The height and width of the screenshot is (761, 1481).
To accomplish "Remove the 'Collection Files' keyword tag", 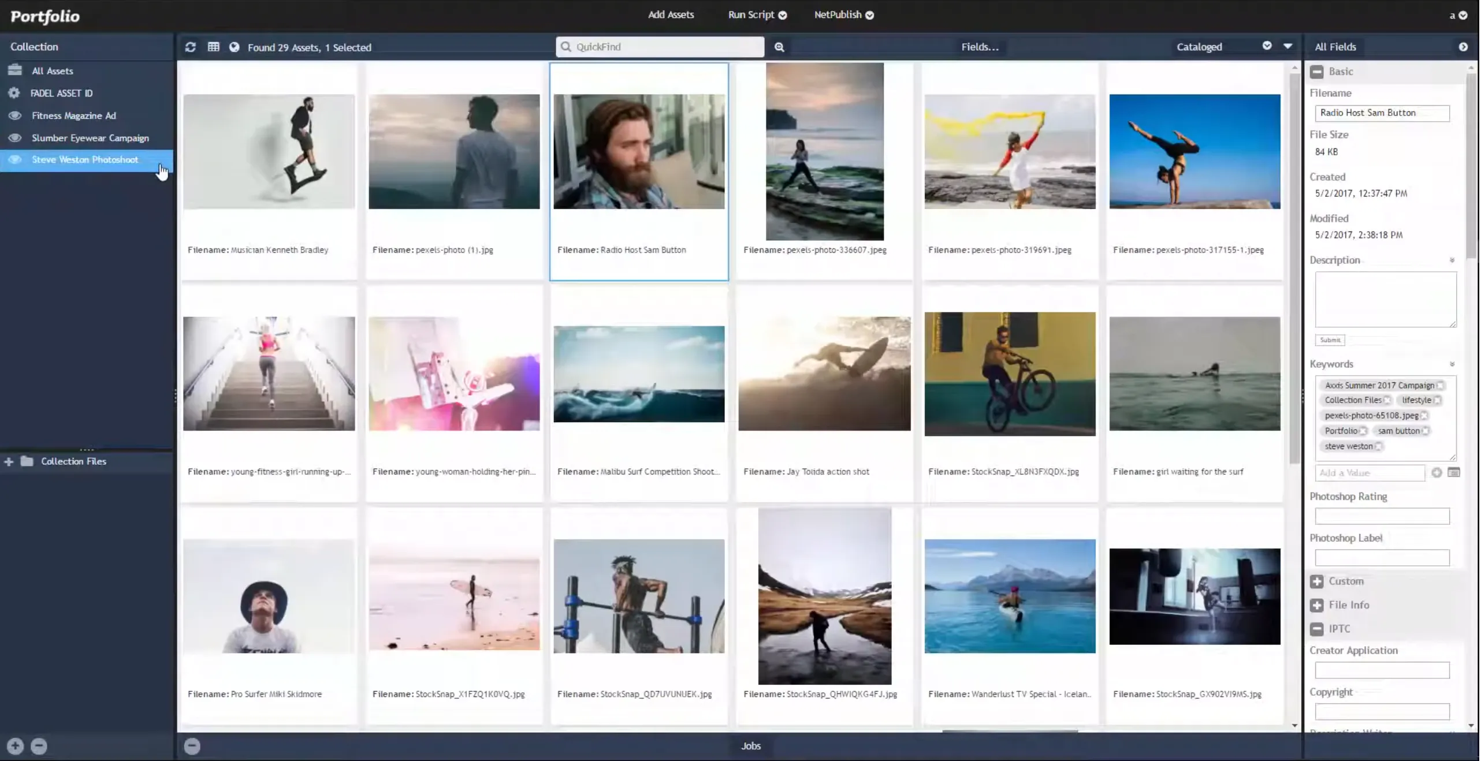I will (x=1387, y=400).
